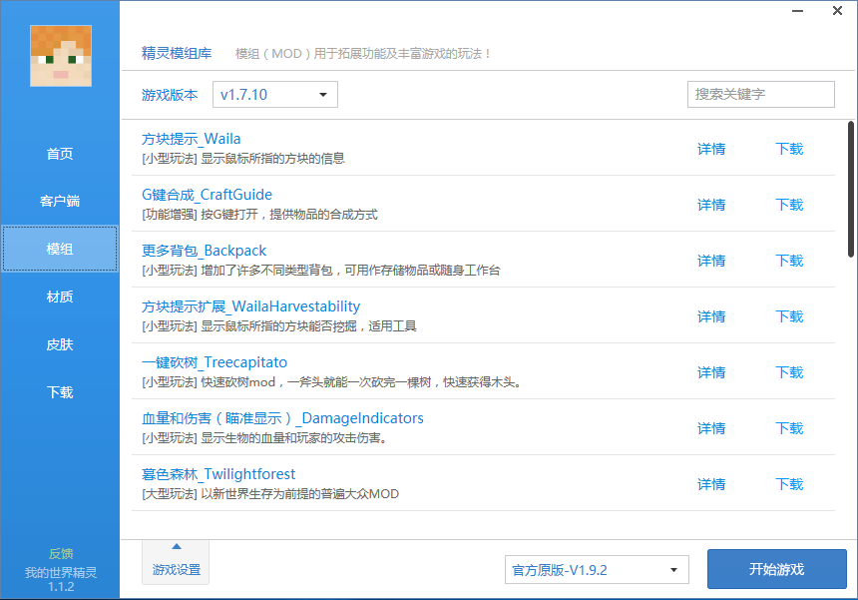View 详情 for 方块提示_Waila mod
The width and height of the screenshot is (858, 600).
coord(710,149)
